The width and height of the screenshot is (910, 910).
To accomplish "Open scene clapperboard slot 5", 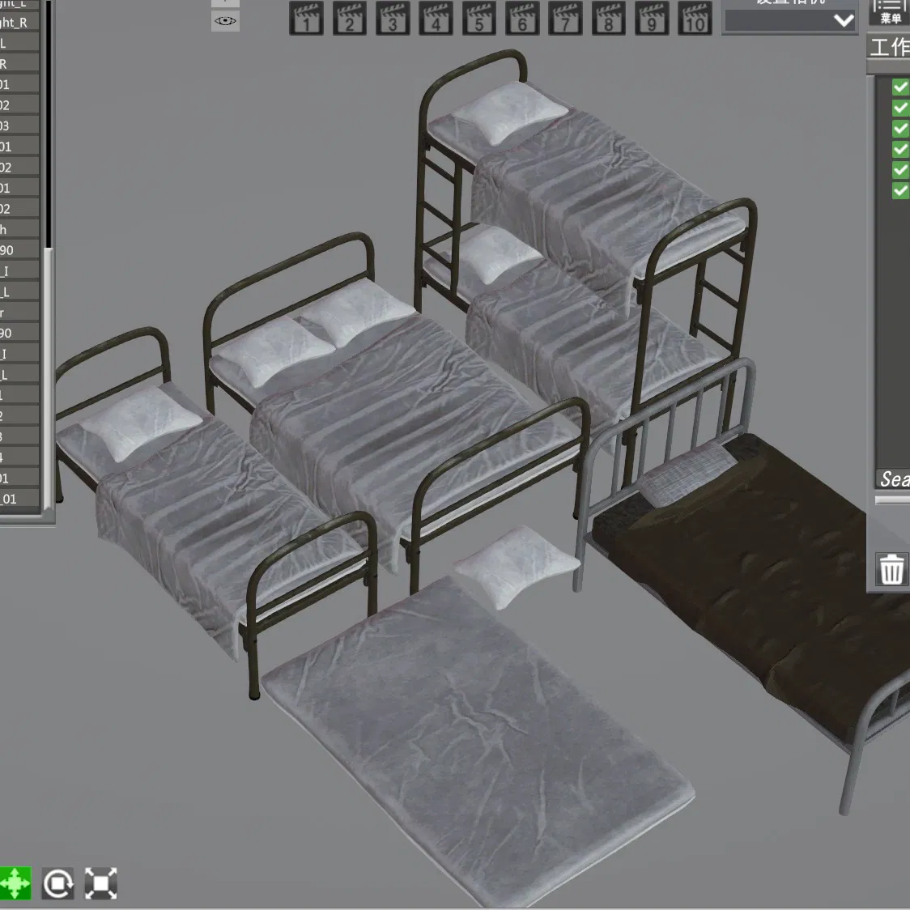I will pyautogui.click(x=478, y=18).
